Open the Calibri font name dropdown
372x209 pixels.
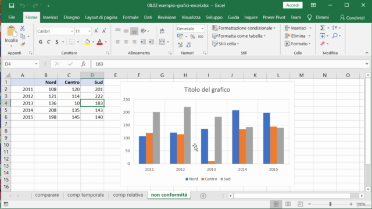(x=72, y=31)
